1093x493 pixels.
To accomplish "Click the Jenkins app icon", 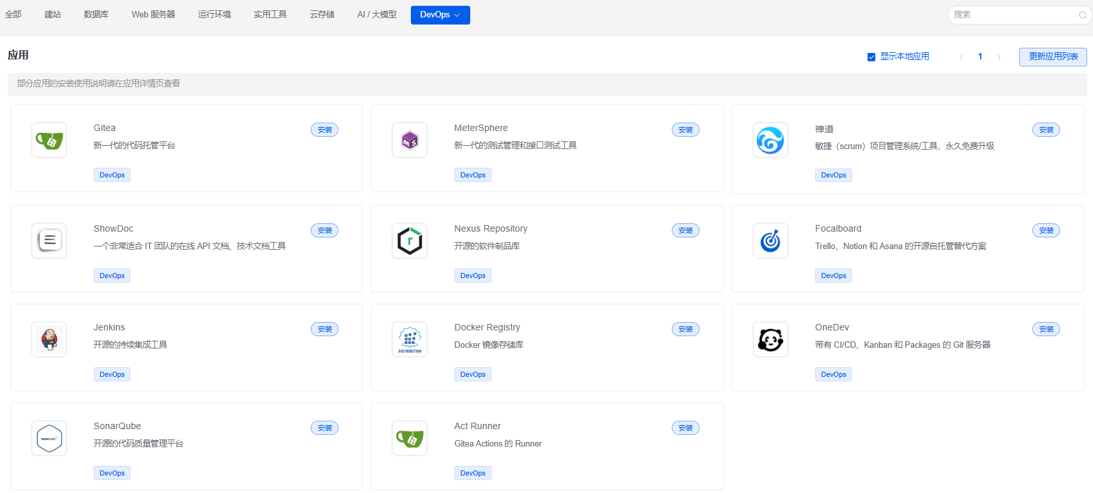I will click(49, 339).
